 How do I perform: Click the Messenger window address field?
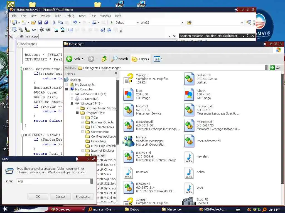point(171,68)
